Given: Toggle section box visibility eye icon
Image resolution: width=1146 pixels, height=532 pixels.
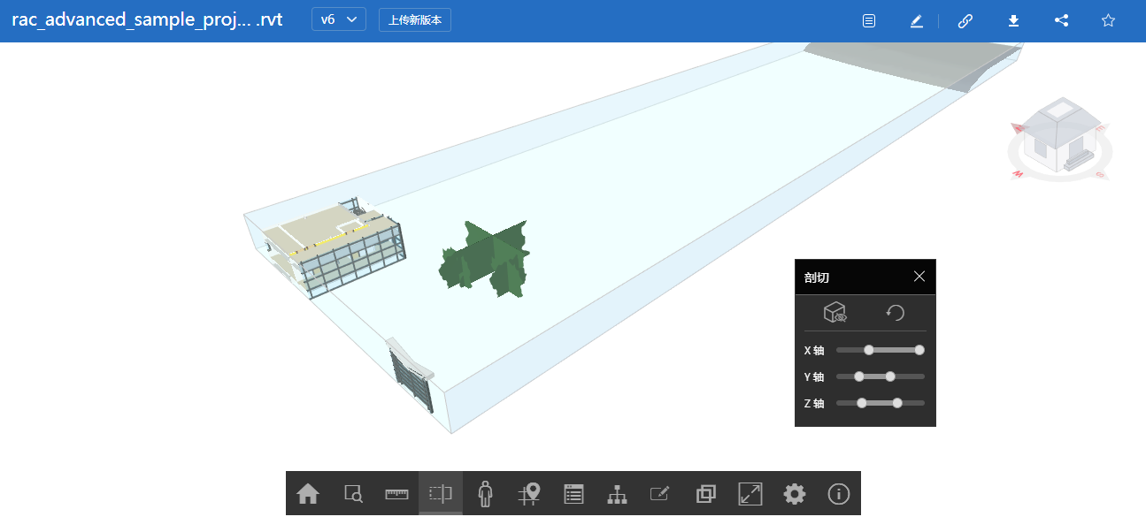Looking at the screenshot, I should (x=835, y=313).
